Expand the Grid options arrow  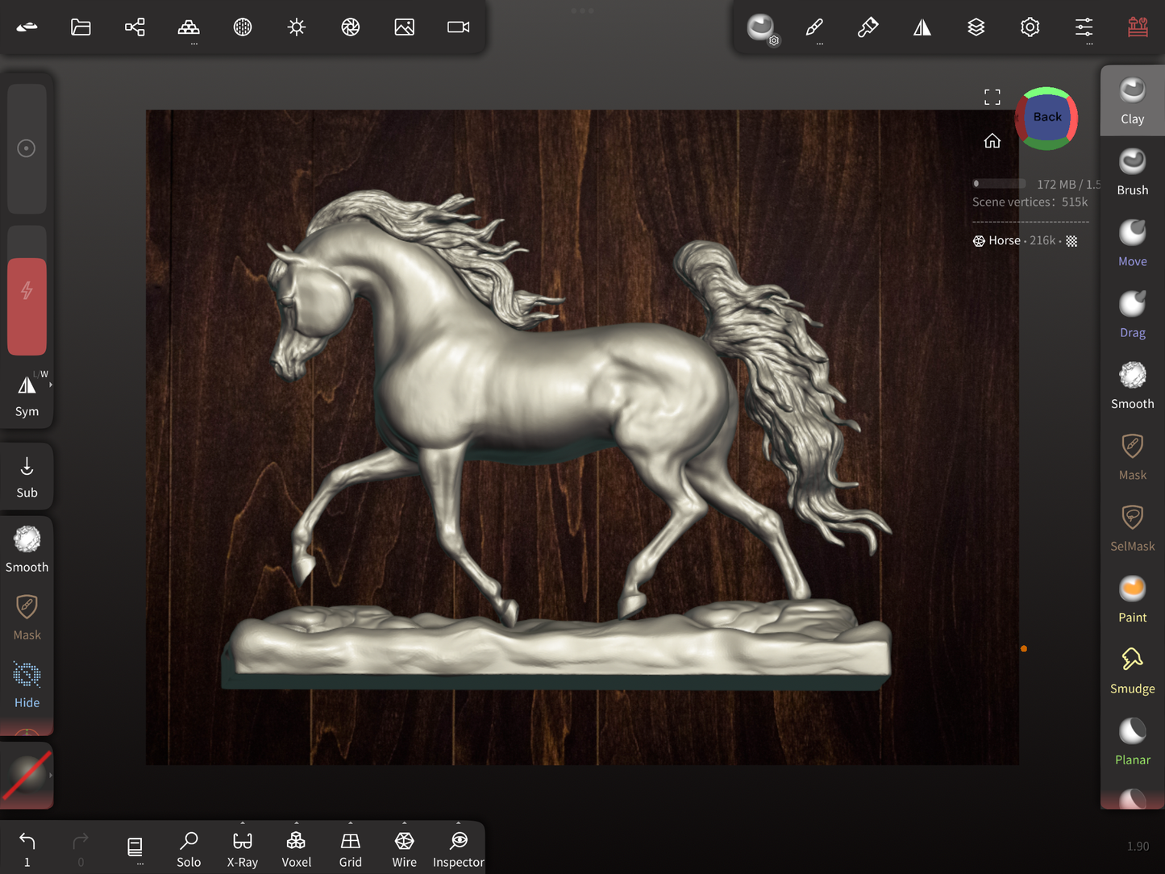point(350,824)
